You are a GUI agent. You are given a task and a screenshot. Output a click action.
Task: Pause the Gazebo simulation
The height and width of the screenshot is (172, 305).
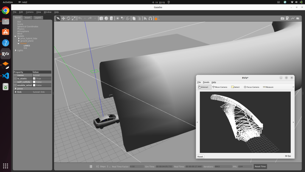pos(91,167)
